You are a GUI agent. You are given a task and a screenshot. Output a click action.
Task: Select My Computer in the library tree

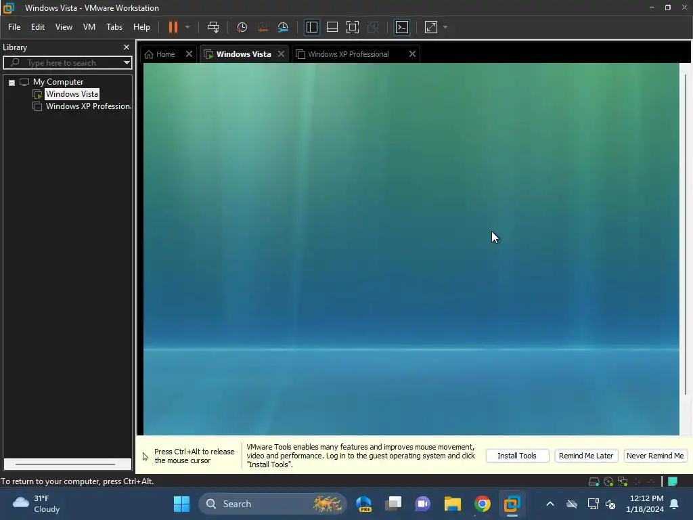pyautogui.click(x=58, y=82)
